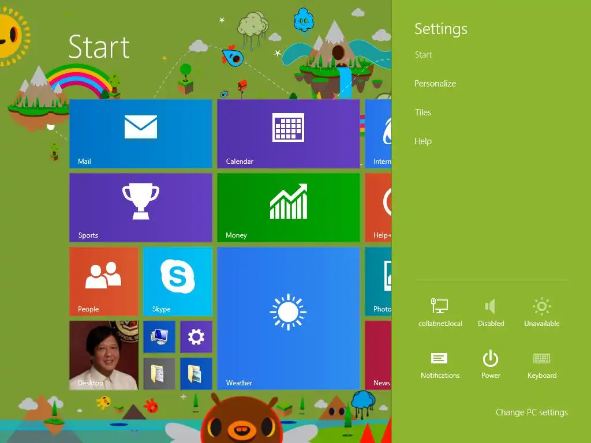Image resolution: width=591 pixels, height=443 pixels.
Task: Open the pictures folder small tile
Action: [x=196, y=374]
